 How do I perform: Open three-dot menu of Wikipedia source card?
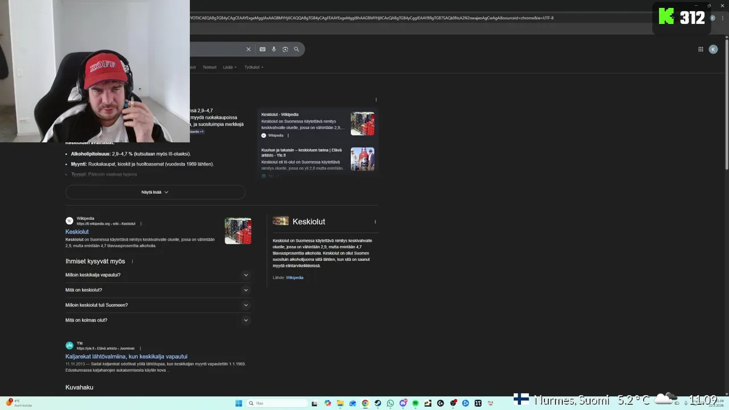288,136
